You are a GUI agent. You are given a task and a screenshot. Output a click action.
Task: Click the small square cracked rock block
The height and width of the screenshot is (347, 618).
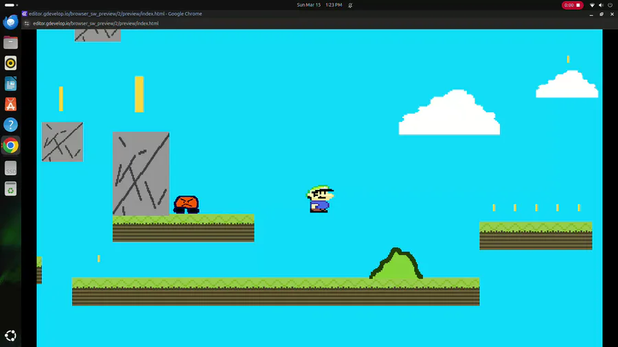click(x=62, y=142)
